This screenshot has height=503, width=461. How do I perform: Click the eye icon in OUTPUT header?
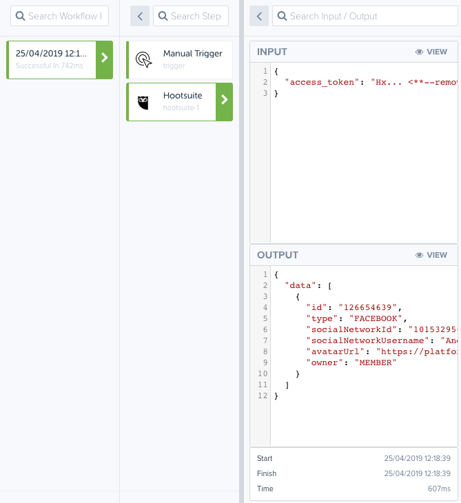419,255
